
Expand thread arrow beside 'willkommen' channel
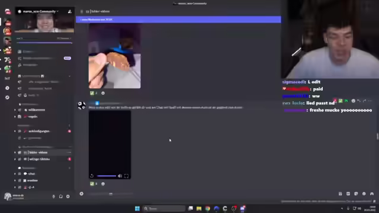pos(15,110)
